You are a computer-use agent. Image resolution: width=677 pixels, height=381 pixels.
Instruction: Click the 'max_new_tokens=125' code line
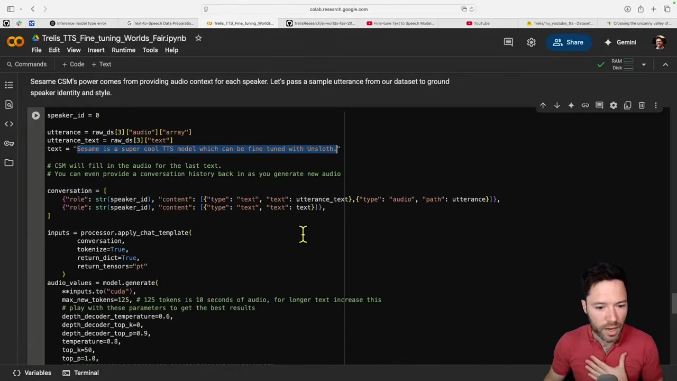pyautogui.click(x=221, y=300)
